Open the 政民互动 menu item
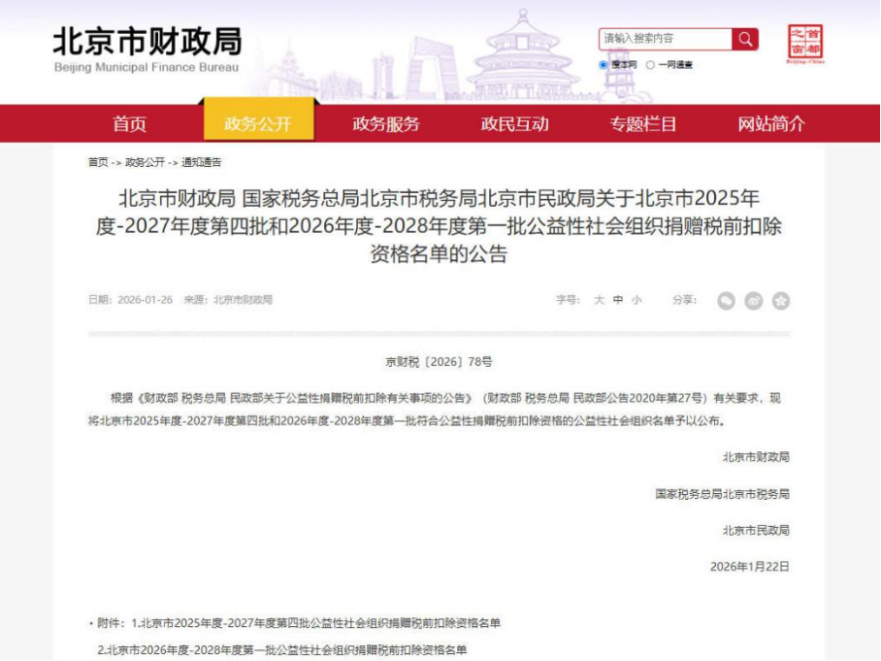 (514, 123)
